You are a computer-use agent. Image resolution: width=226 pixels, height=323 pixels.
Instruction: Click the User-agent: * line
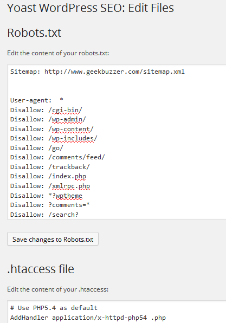37,100
